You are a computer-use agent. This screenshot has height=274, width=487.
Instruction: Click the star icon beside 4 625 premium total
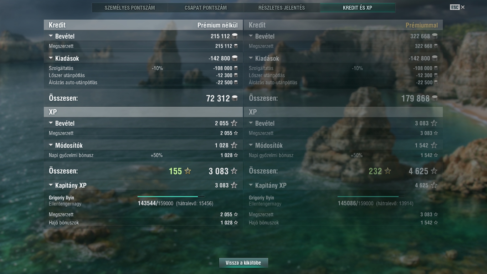(434, 171)
